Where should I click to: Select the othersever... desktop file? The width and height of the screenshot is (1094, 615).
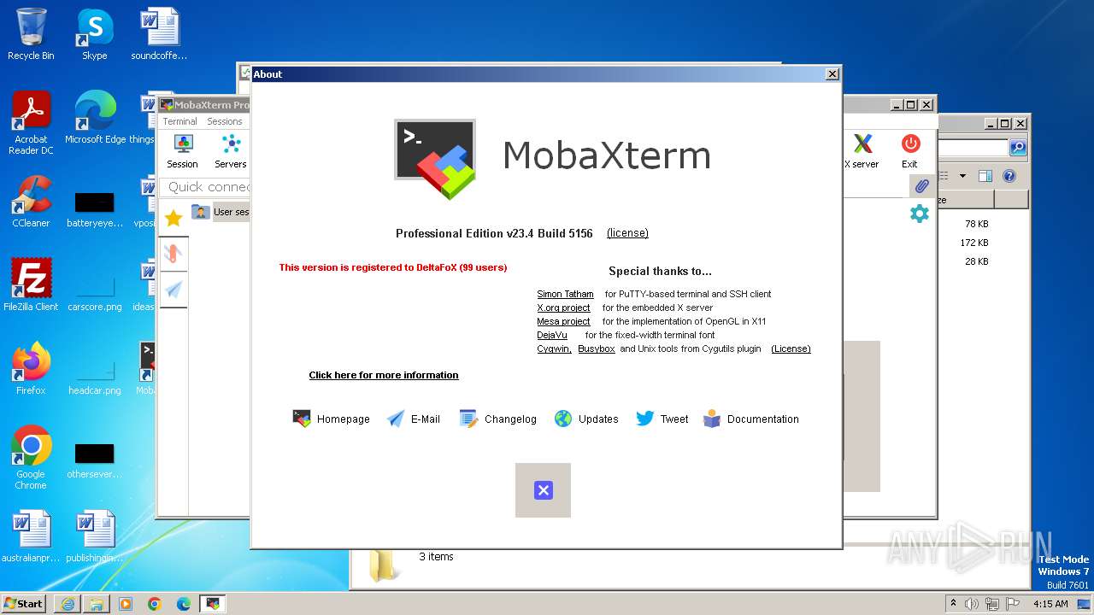point(95,460)
